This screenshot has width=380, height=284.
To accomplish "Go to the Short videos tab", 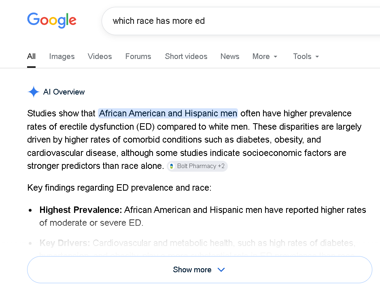I will (186, 57).
